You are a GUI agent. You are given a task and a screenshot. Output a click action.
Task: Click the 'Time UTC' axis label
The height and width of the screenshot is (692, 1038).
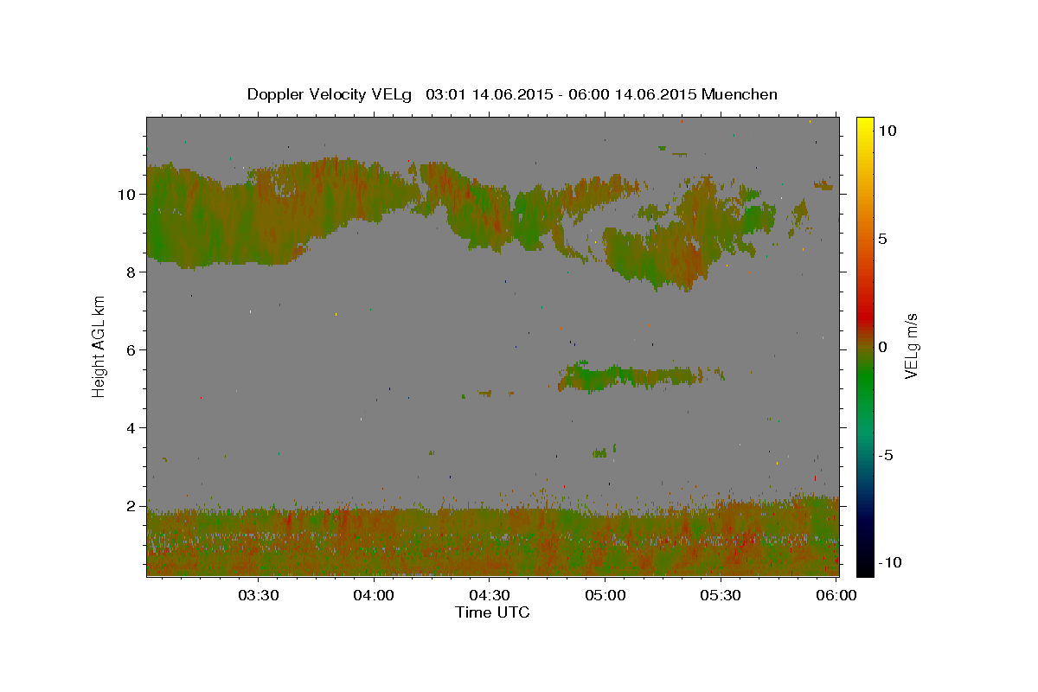492,612
